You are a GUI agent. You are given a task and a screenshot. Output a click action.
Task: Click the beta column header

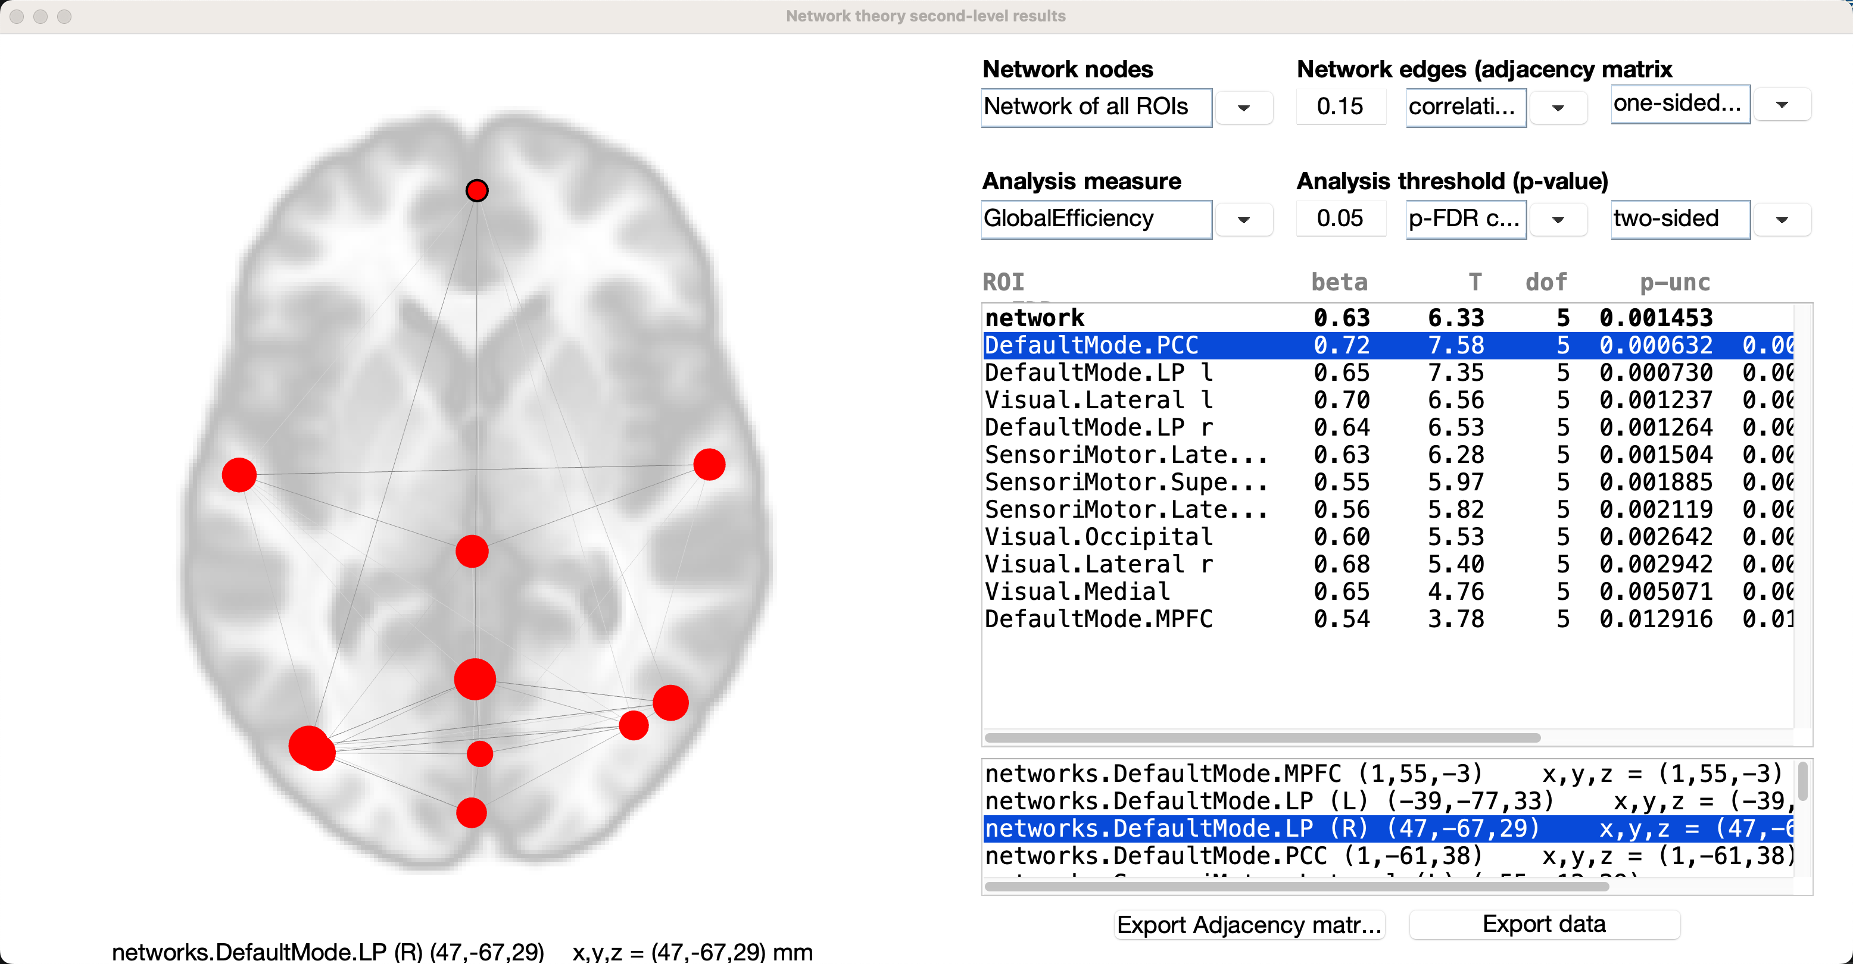(x=1339, y=283)
